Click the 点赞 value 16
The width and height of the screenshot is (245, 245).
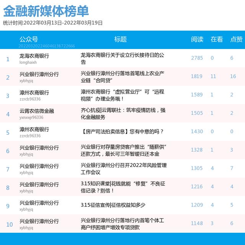[x=233, y=77]
